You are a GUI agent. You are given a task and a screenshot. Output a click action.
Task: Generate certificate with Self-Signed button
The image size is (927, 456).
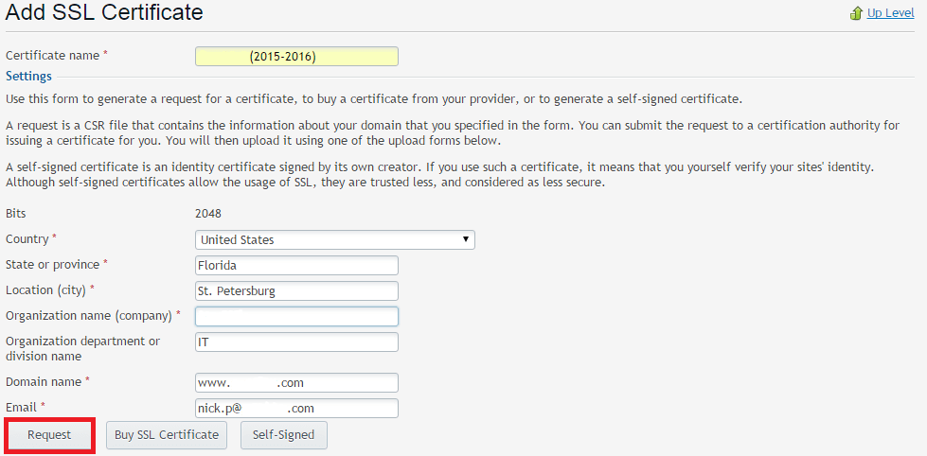(x=284, y=435)
